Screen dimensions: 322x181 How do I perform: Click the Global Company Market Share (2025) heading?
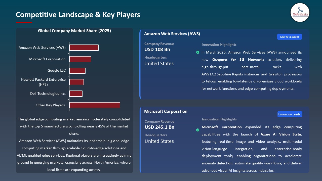pyautogui.click(x=74, y=31)
